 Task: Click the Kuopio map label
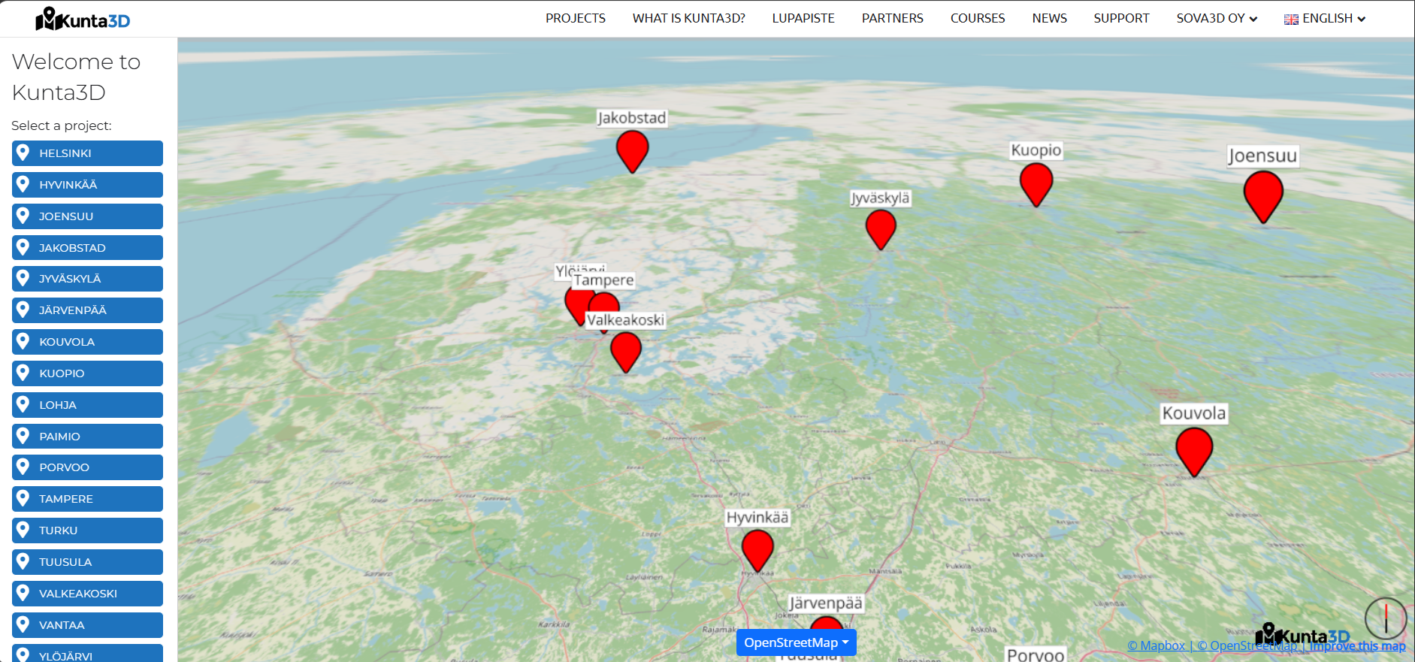(x=1036, y=150)
